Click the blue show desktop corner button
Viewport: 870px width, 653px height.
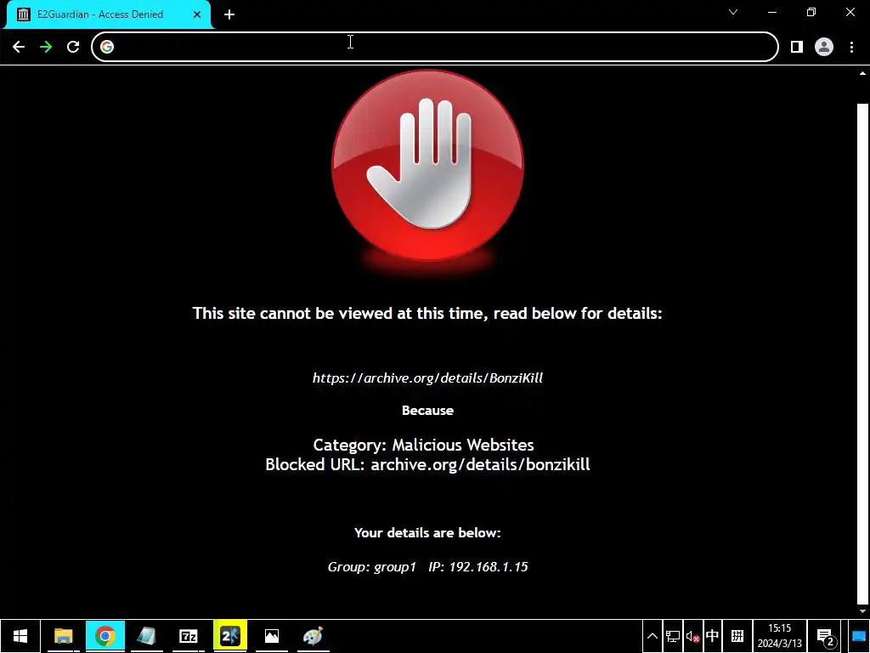click(859, 636)
